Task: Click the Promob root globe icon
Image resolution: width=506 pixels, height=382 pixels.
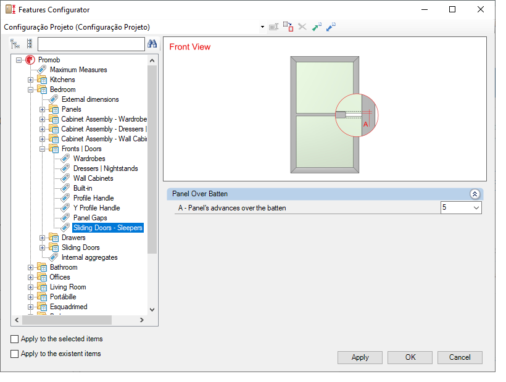Action: (30, 60)
